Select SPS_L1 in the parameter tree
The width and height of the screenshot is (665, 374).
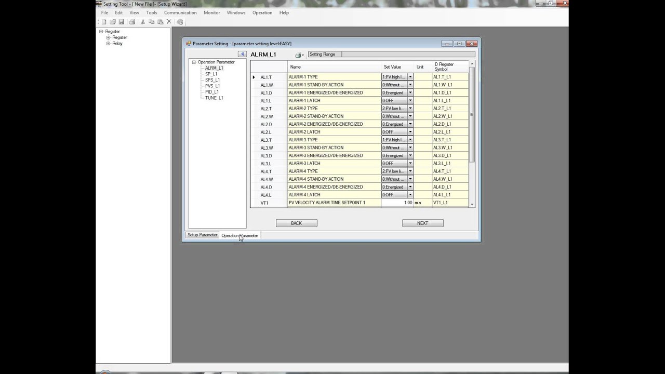click(x=212, y=80)
